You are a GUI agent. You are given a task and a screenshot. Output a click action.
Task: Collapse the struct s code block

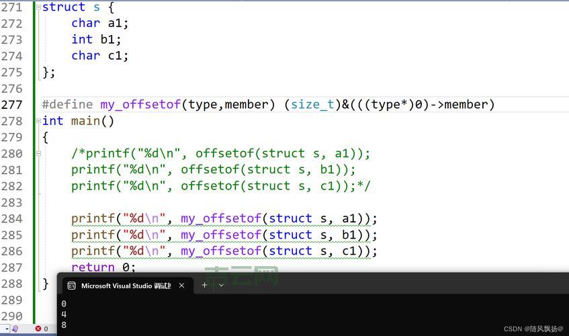pyautogui.click(x=38, y=7)
